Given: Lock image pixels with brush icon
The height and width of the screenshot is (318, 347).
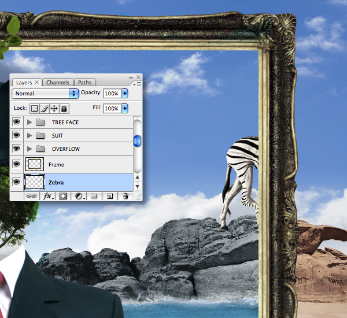Looking at the screenshot, I should tap(45, 109).
